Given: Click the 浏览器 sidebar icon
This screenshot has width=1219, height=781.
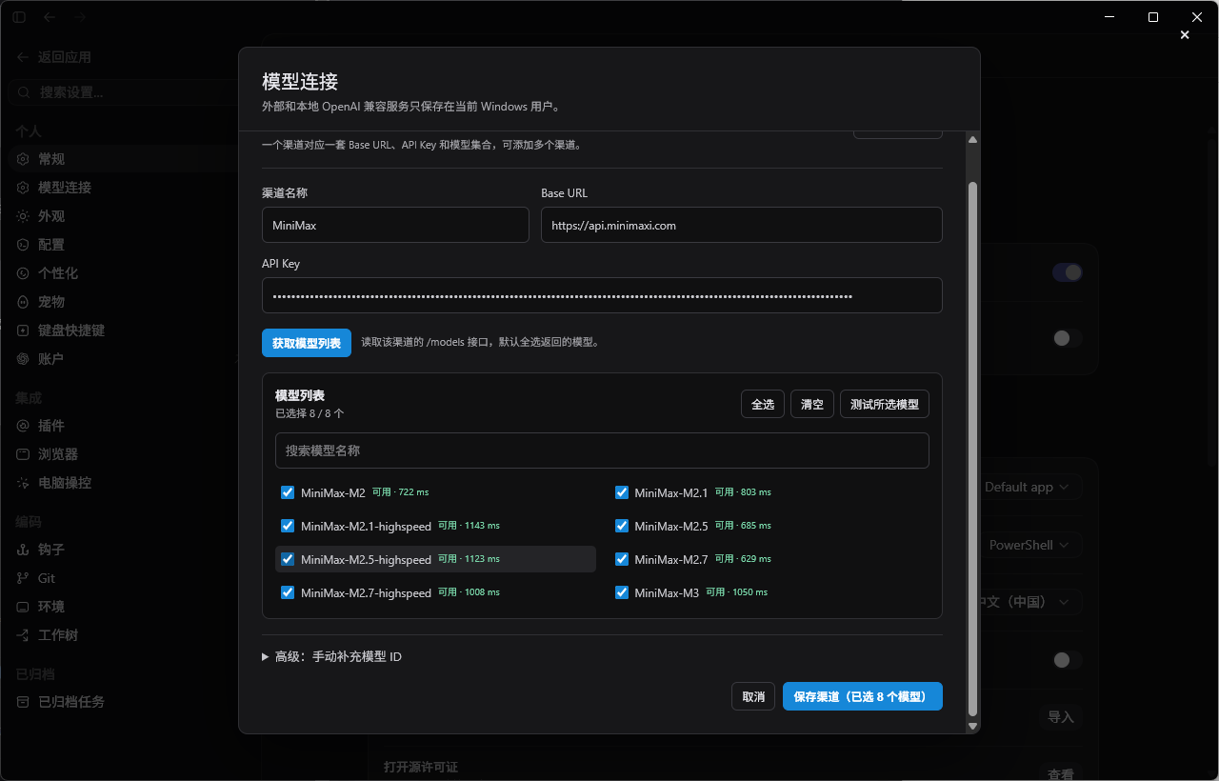Looking at the screenshot, I should coord(23,454).
